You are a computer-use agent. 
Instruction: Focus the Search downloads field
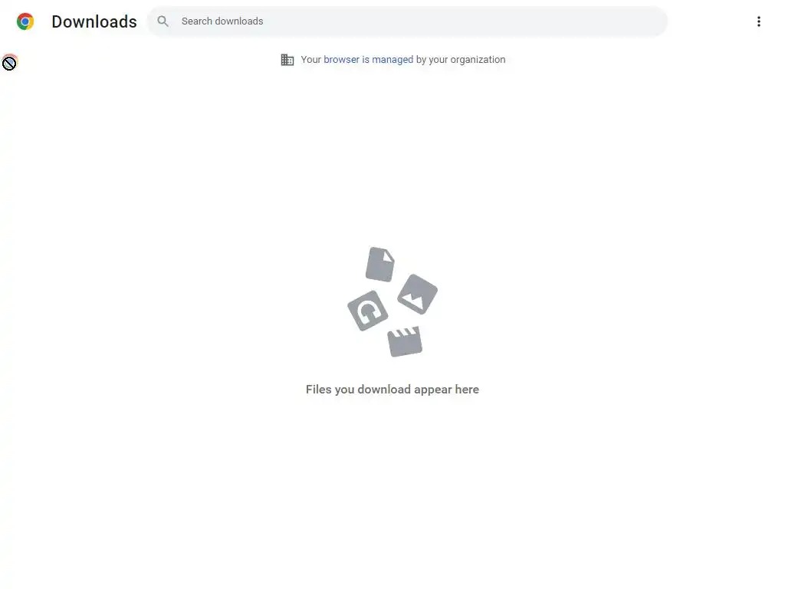[407, 21]
